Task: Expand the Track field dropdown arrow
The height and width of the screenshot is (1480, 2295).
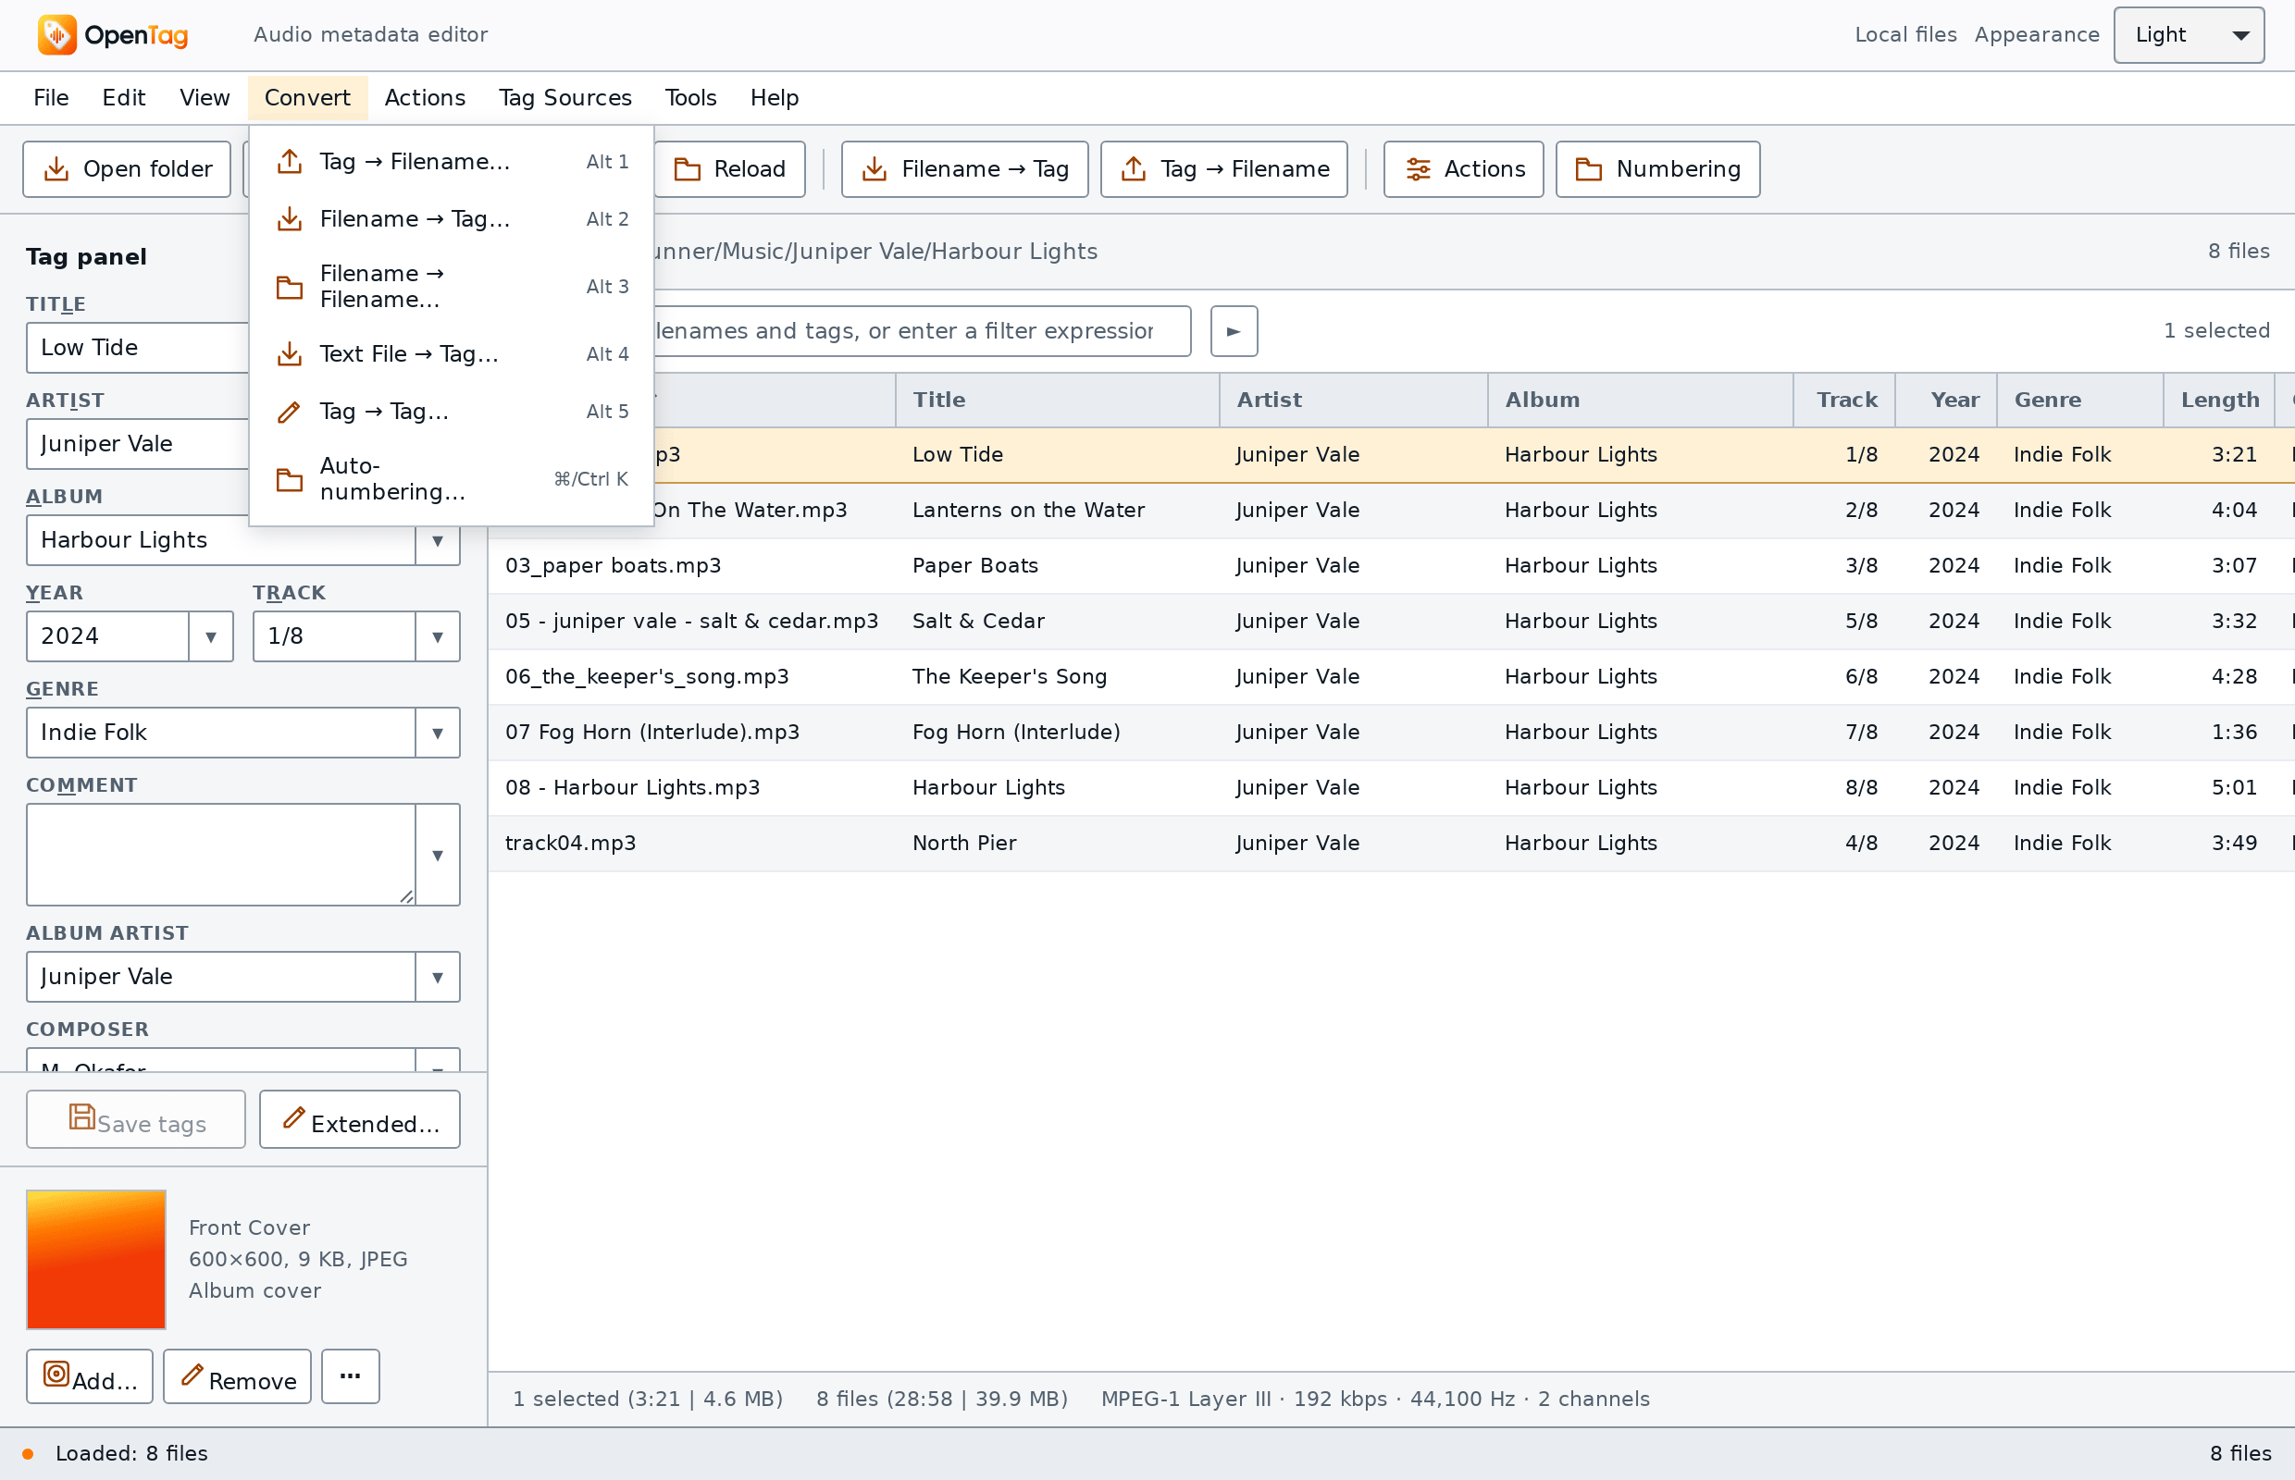Action: 438,636
